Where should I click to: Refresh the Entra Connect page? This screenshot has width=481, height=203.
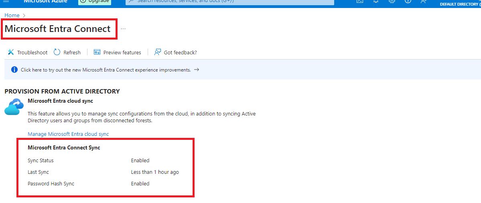click(67, 52)
